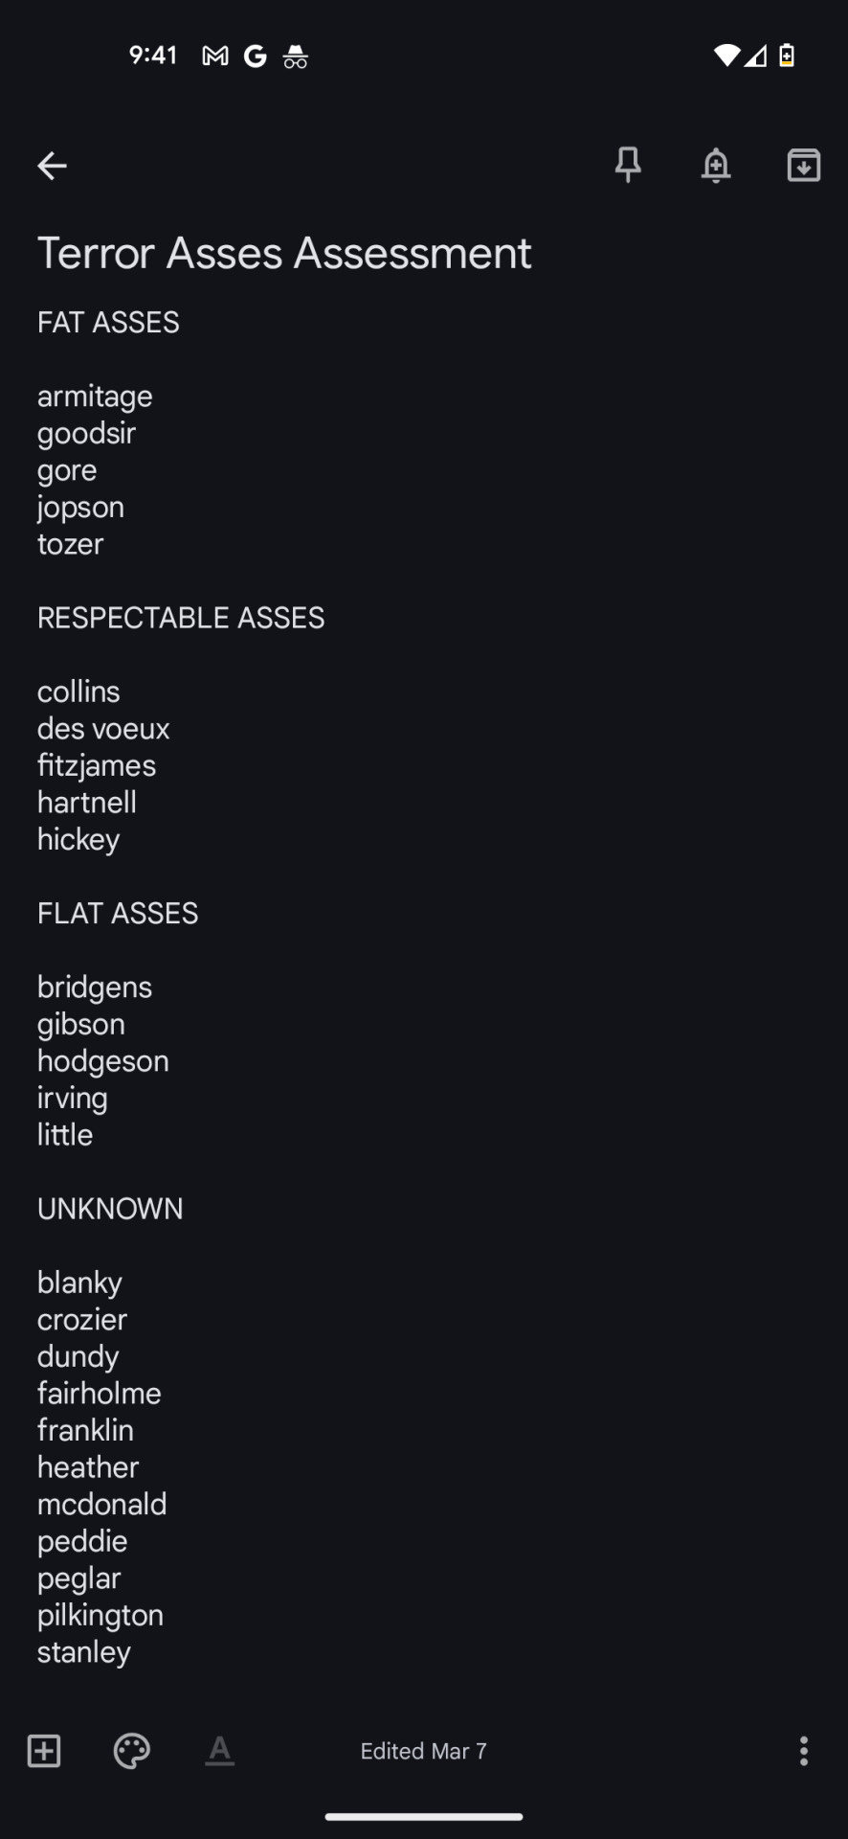
Task: Place cursor on RESPECTABLE ASSES heading
Action: (x=181, y=618)
